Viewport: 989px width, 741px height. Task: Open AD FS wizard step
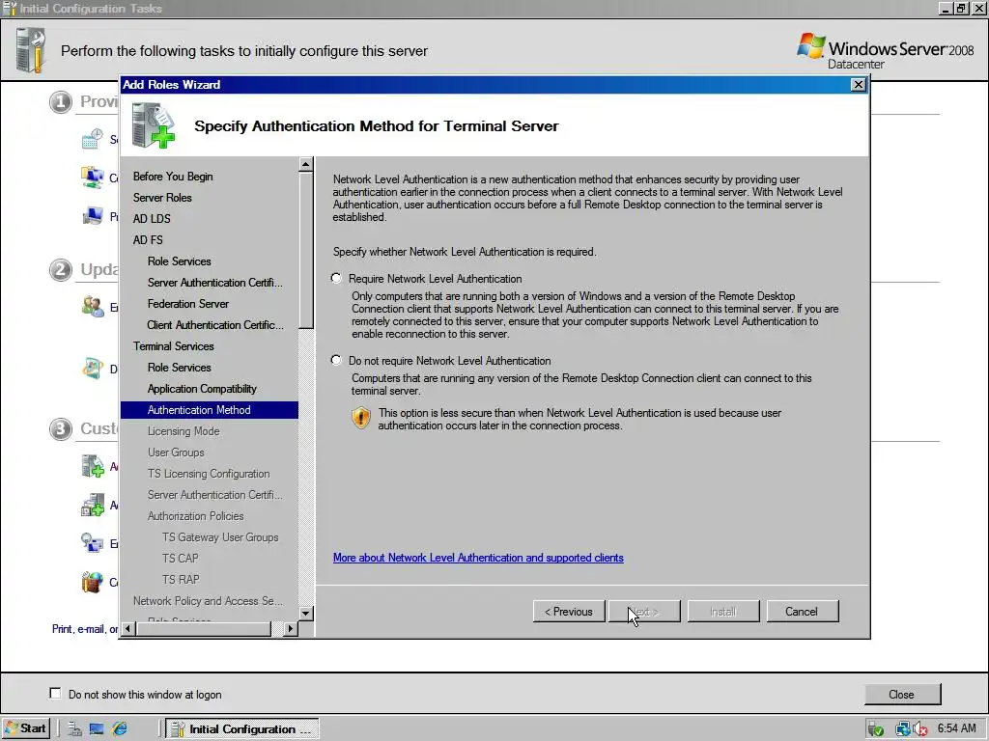(148, 240)
